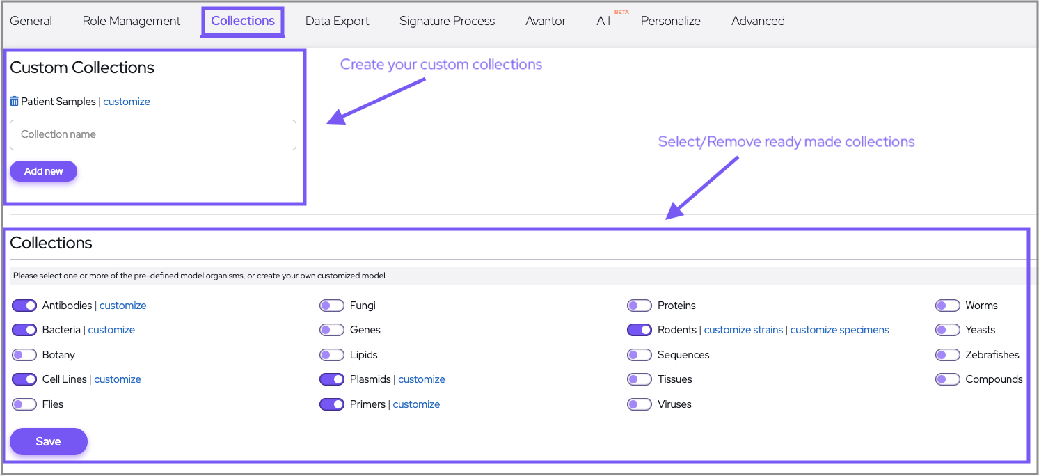Switch off the Rodents collection toggle

click(640, 330)
